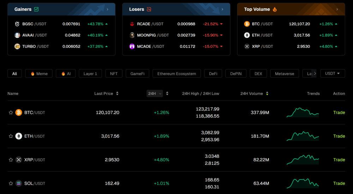
Task: Click the TURBO coin icon in Gainers
Action: [17, 47]
